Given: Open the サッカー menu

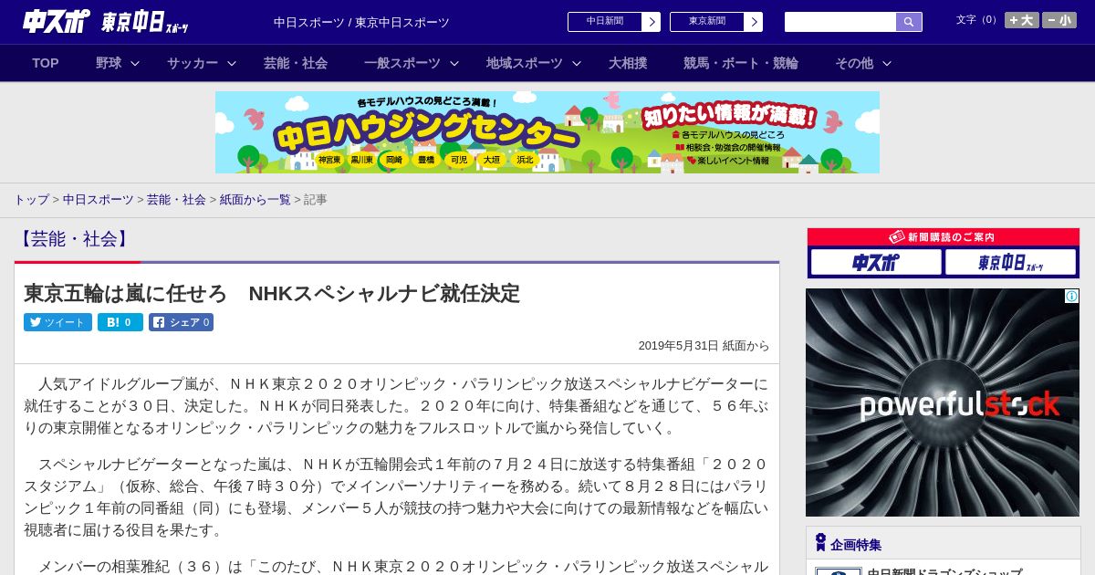Looking at the screenshot, I should [193, 63].
